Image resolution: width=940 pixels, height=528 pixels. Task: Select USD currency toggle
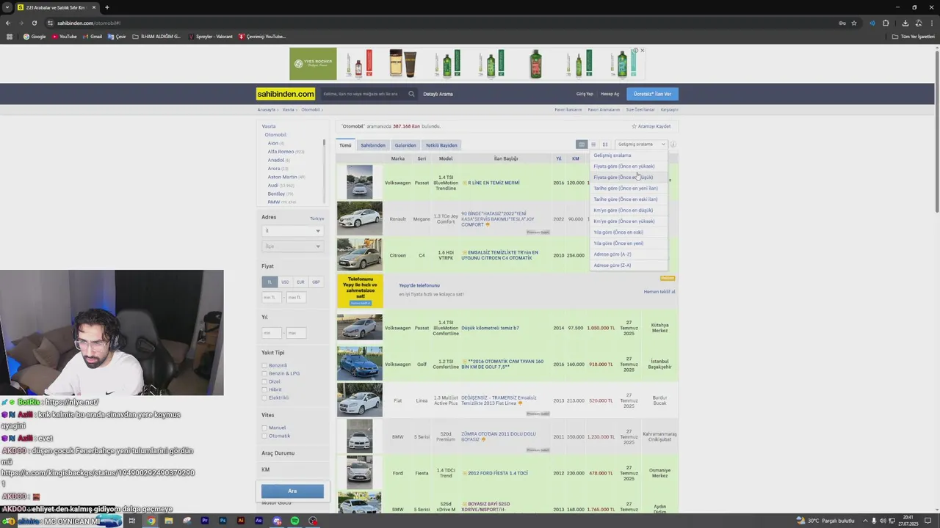tap(285, 282)
